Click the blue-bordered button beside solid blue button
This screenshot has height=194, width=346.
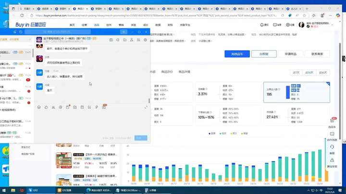(x=264, y=54)
